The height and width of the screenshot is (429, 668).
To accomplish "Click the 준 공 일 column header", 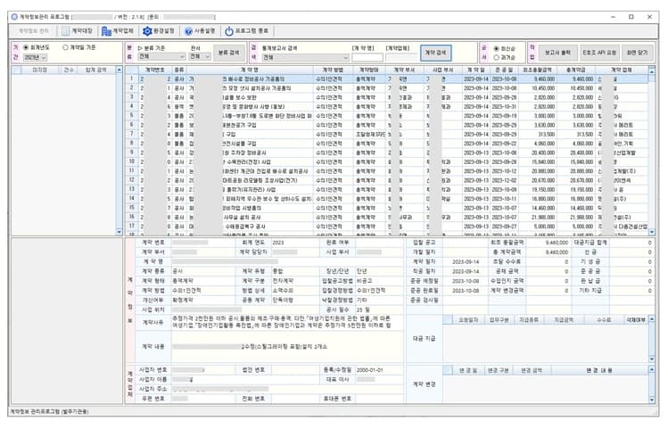I will pyautogui.click(x=504, y=70).
